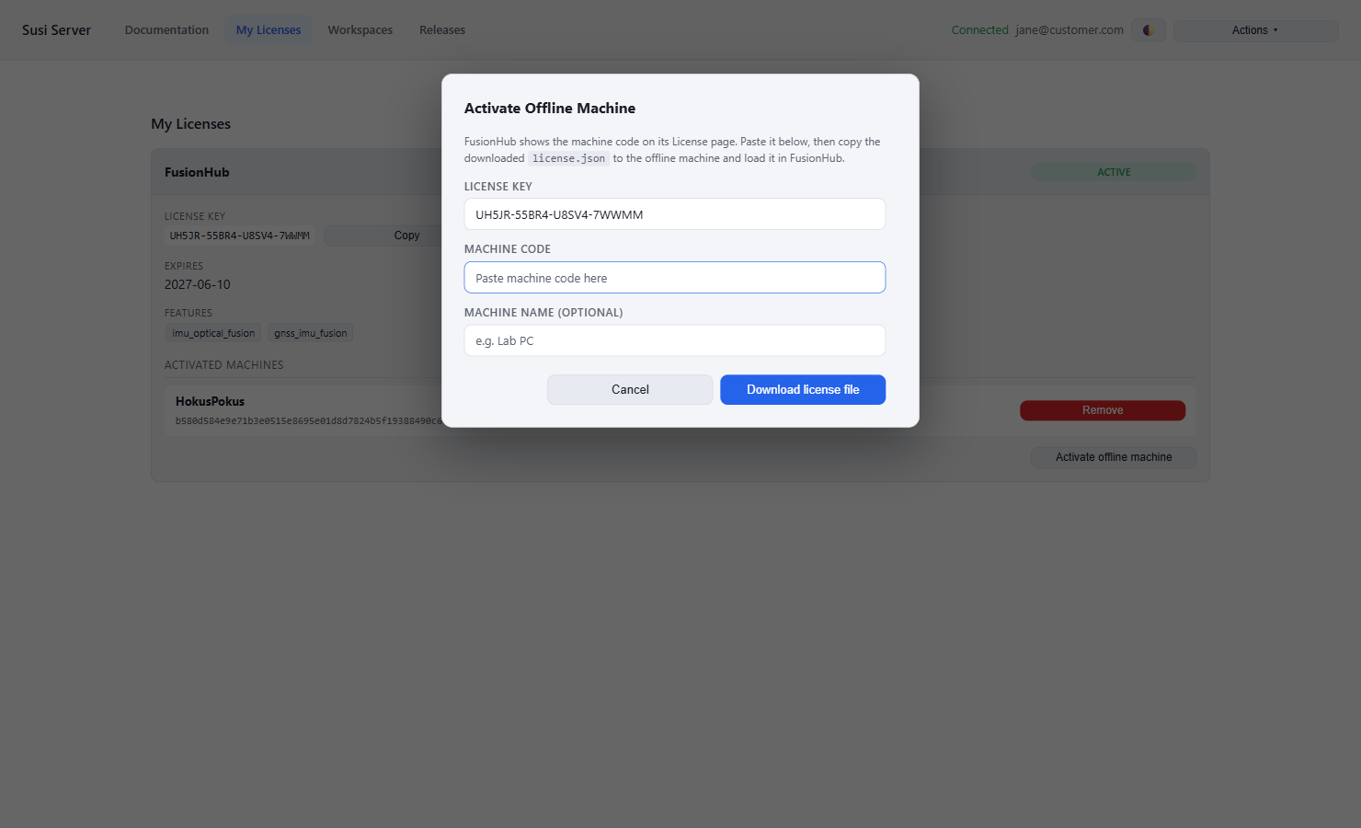Click the license.json code text in dialog

point(568,158)
